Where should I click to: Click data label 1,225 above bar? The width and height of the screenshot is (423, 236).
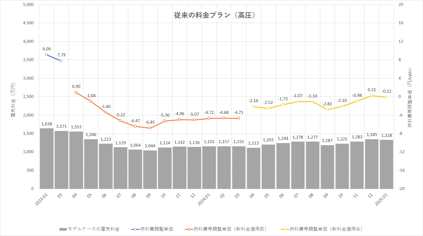click(x=342, y=139)
